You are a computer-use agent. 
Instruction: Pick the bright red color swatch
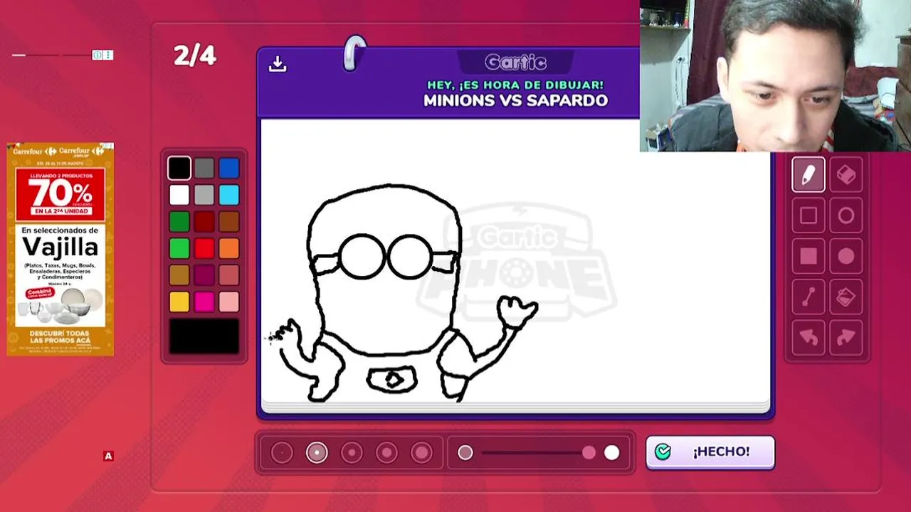pyautogui.click(x=204, y=248)
